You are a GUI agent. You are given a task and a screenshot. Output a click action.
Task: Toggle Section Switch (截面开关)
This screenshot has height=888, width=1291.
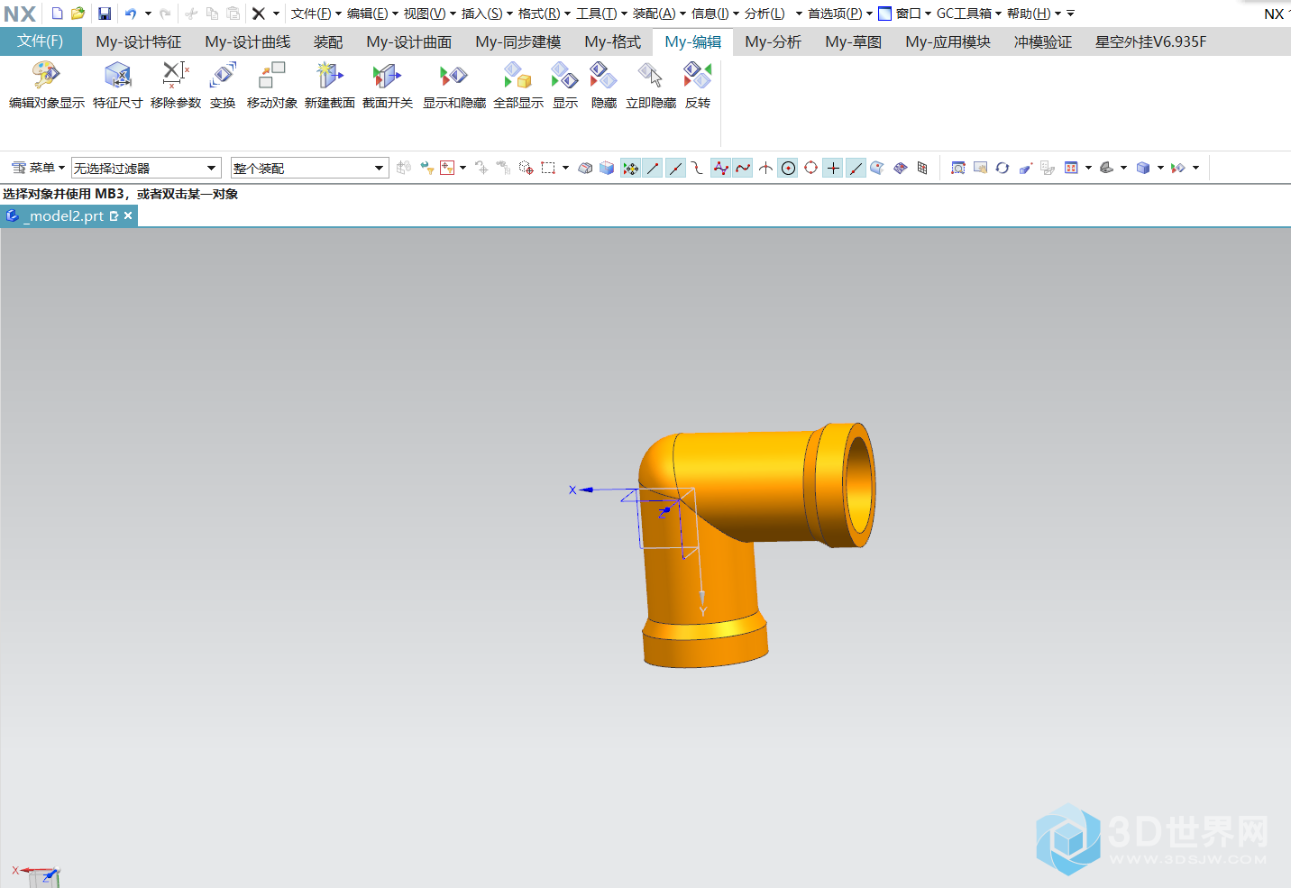(388, 84)
